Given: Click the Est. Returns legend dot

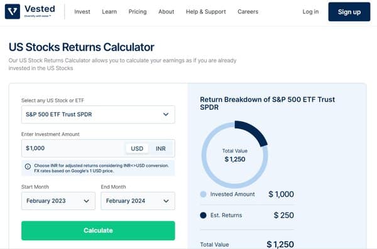Looking at the screenshot, I should (203, 215).
